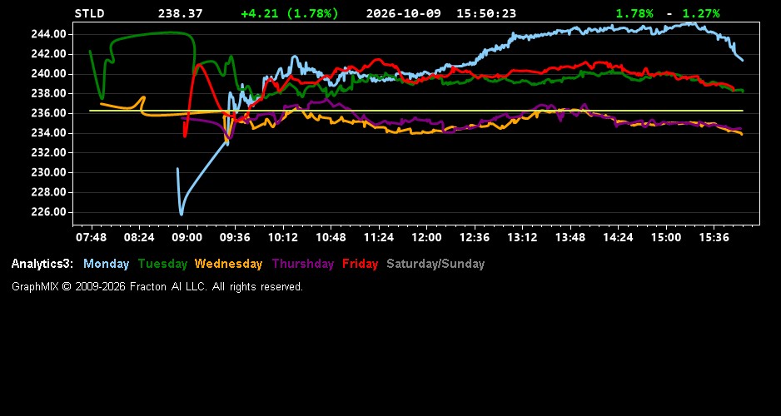Click the 234.00 price axis label
Image resolution: width=781 pixels, height=416 pixels.
pos(48,133)
